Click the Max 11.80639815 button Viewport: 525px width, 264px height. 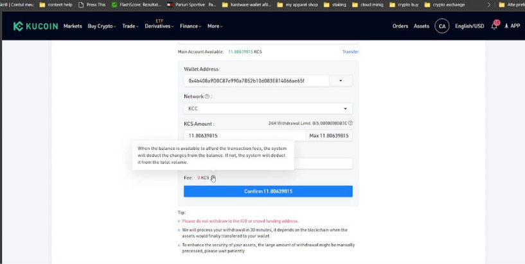point(329,135)
